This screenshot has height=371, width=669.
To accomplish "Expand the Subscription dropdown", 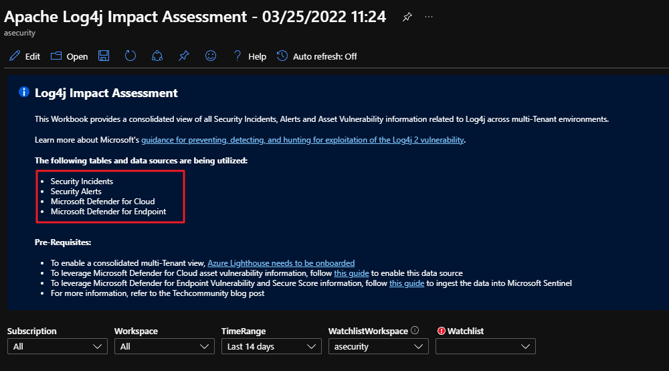I will [x=57, y=346].
